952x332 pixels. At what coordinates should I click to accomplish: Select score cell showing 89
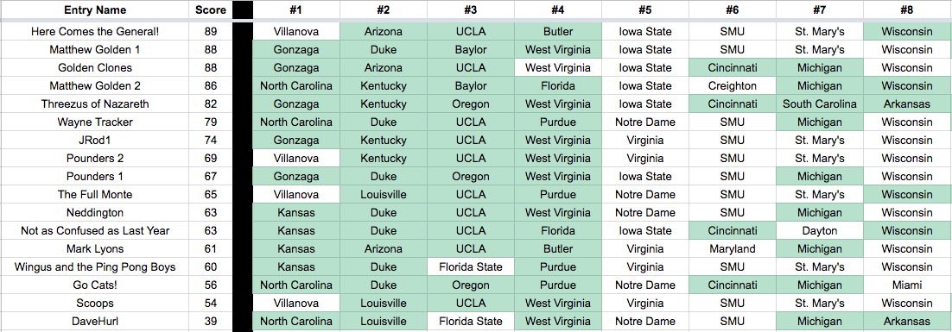tap(211, 32)
